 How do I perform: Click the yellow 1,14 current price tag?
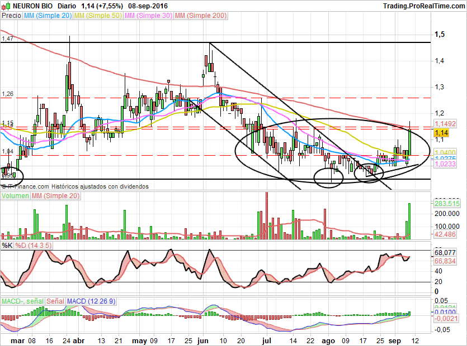[x=442, y=133]
